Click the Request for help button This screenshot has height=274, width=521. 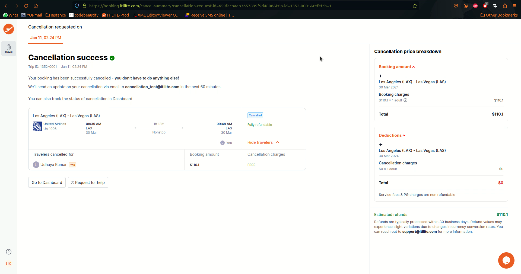88,183
